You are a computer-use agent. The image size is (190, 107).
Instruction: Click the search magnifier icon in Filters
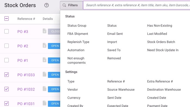coord(64,5)
